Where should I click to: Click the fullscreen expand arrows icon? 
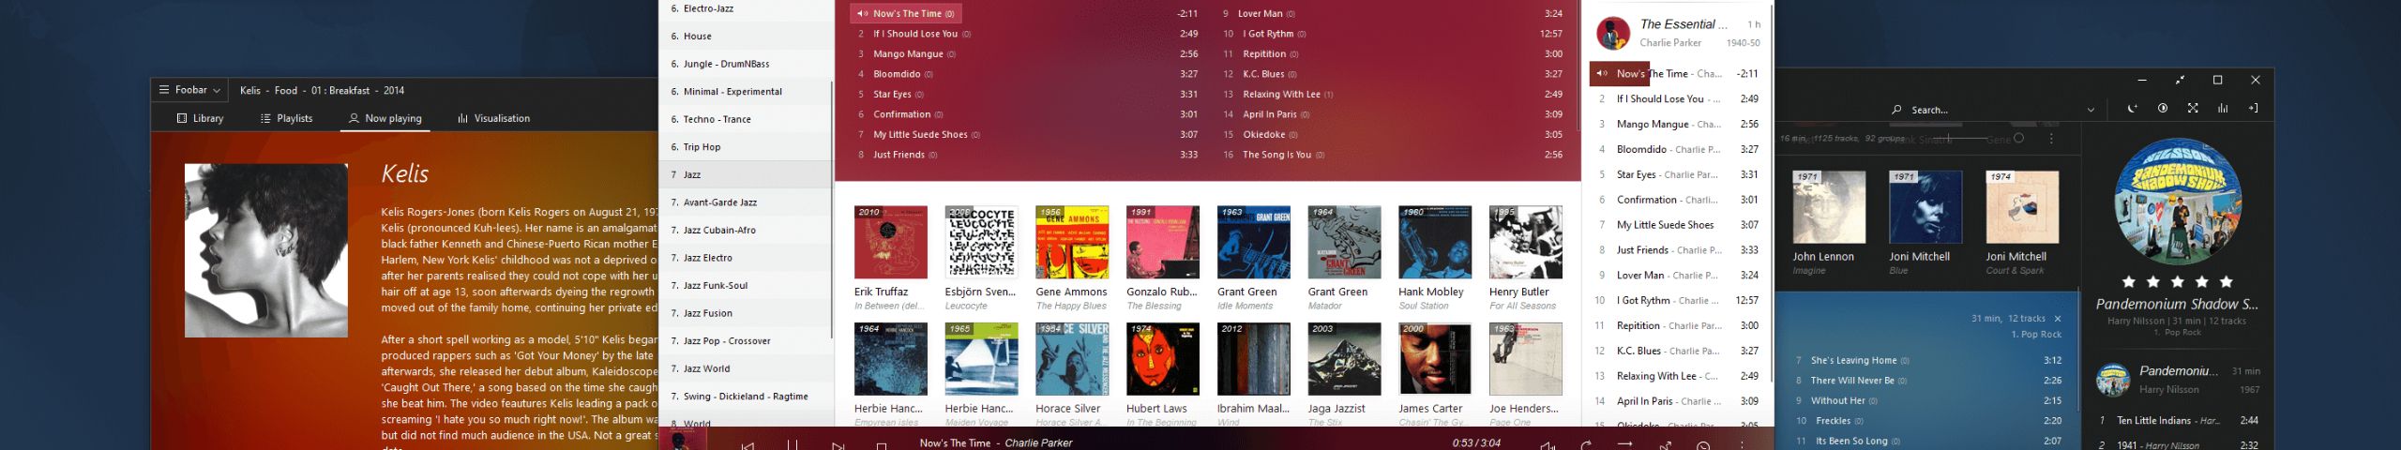2193,109
